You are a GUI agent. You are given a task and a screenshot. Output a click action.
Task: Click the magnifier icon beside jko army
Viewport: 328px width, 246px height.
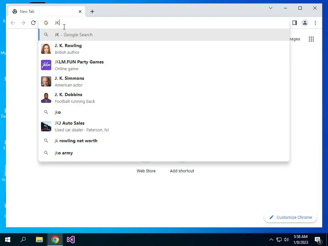coord(46,153)
